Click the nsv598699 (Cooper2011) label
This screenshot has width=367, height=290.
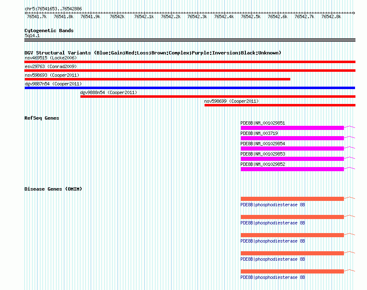pyautogui.click(x=231, y=101)
